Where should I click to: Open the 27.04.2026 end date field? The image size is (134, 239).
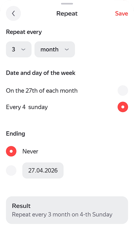point(43,170)
